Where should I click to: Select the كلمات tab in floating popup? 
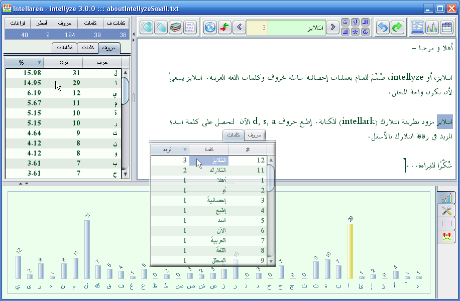click(234, 135)
